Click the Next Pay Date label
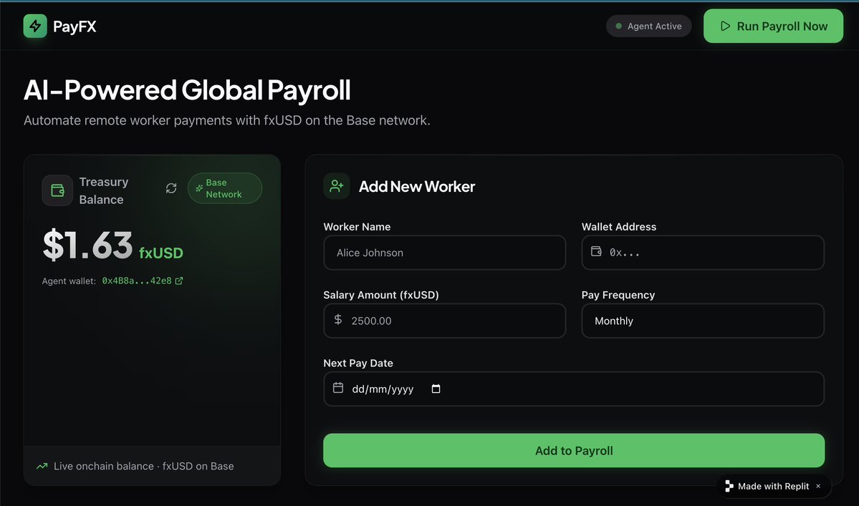Image resolution: width=859 pixels, height=506 pixels. (x=358, y=364)
